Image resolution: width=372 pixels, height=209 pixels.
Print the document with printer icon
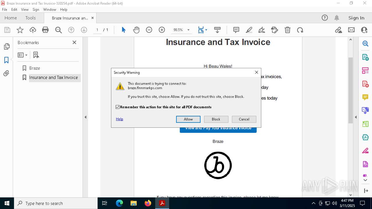(x=45, y=30)
